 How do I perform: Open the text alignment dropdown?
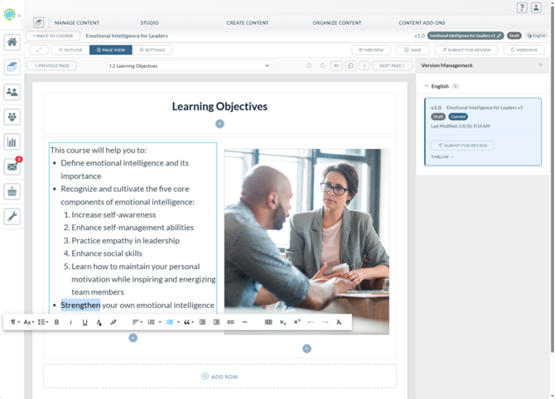coord(138,322)
